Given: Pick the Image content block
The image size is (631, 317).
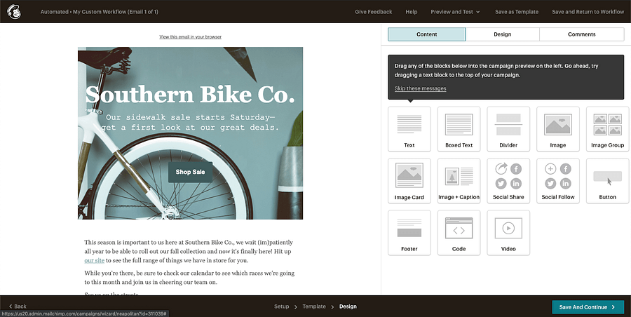Looking at the screenshot, I should (558, 129).
